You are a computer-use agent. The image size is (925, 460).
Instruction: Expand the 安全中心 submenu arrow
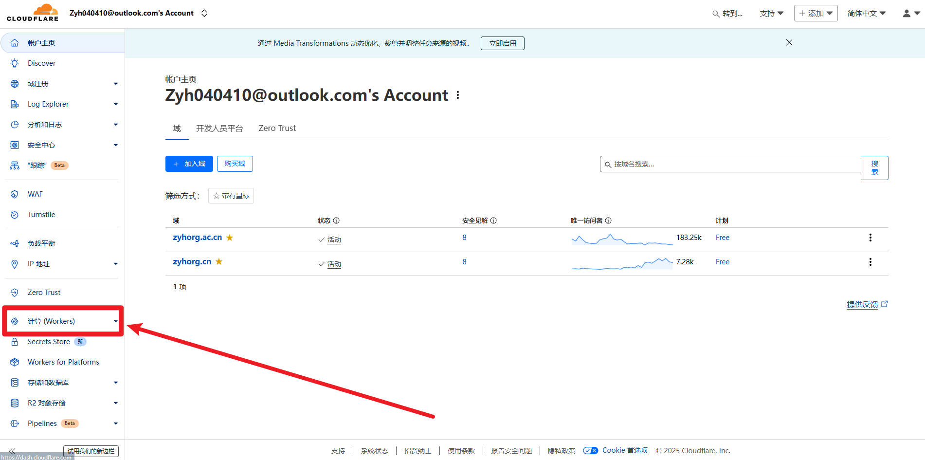pyautogui.click(x=116, y=145)
